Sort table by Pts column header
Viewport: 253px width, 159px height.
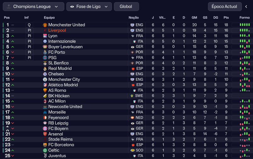[226, 18]
